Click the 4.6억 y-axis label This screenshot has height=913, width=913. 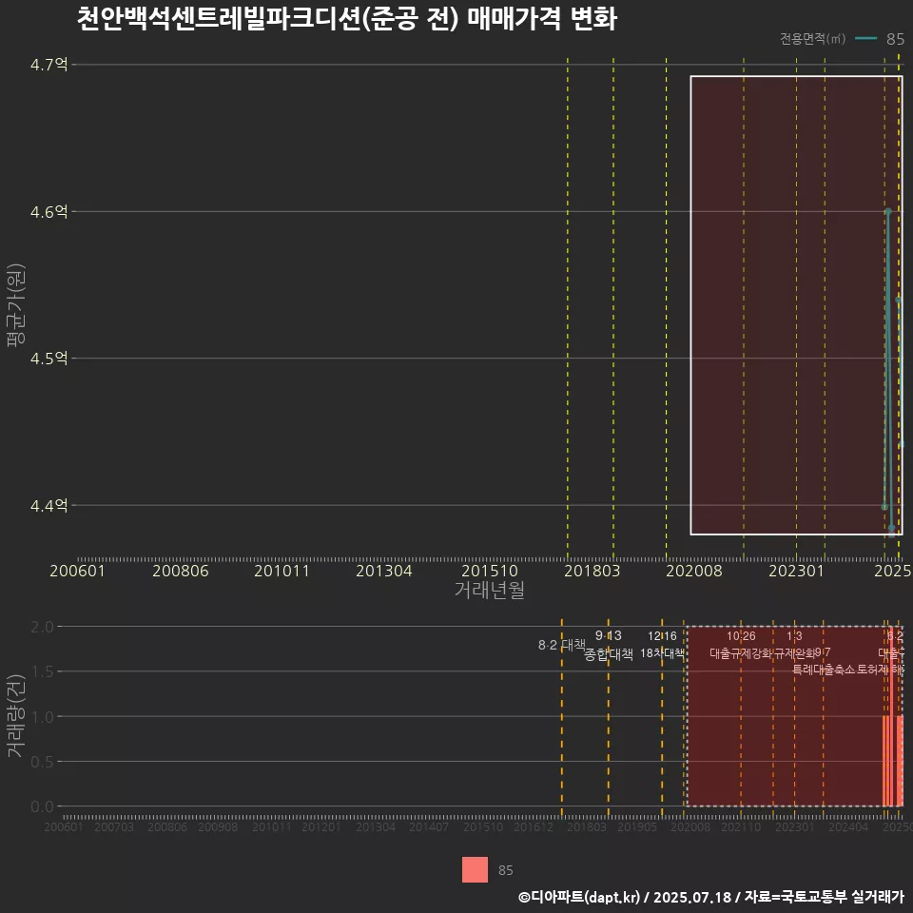49,211
